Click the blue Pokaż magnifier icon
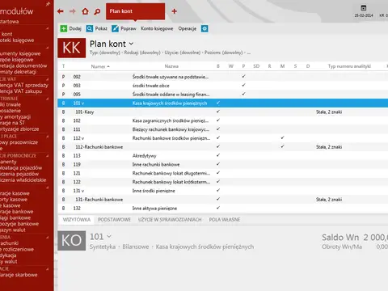Image resolution: width=388 pixels, height=291 pixels. (90, 28)
